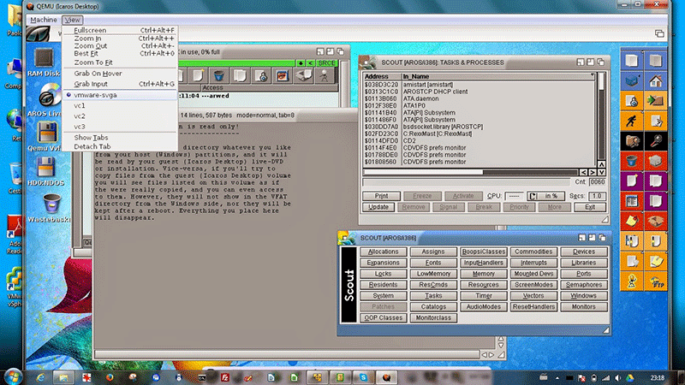Open Firefox from the Windows taskbar

point(110,377)
